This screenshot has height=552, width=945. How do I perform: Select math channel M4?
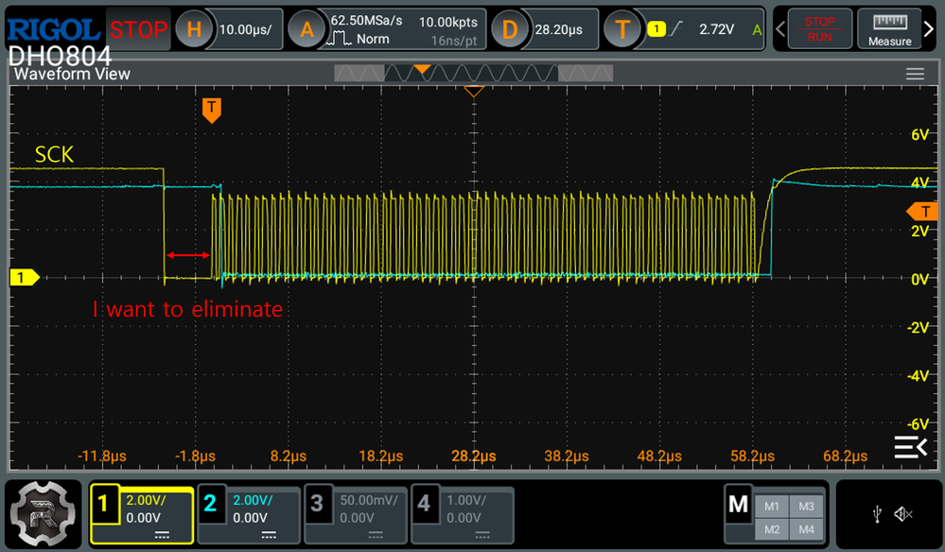click(806, 529)
